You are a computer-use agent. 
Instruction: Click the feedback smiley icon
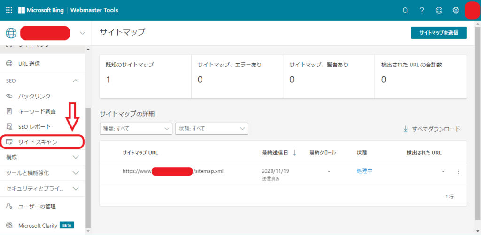[x=439, y=10]
